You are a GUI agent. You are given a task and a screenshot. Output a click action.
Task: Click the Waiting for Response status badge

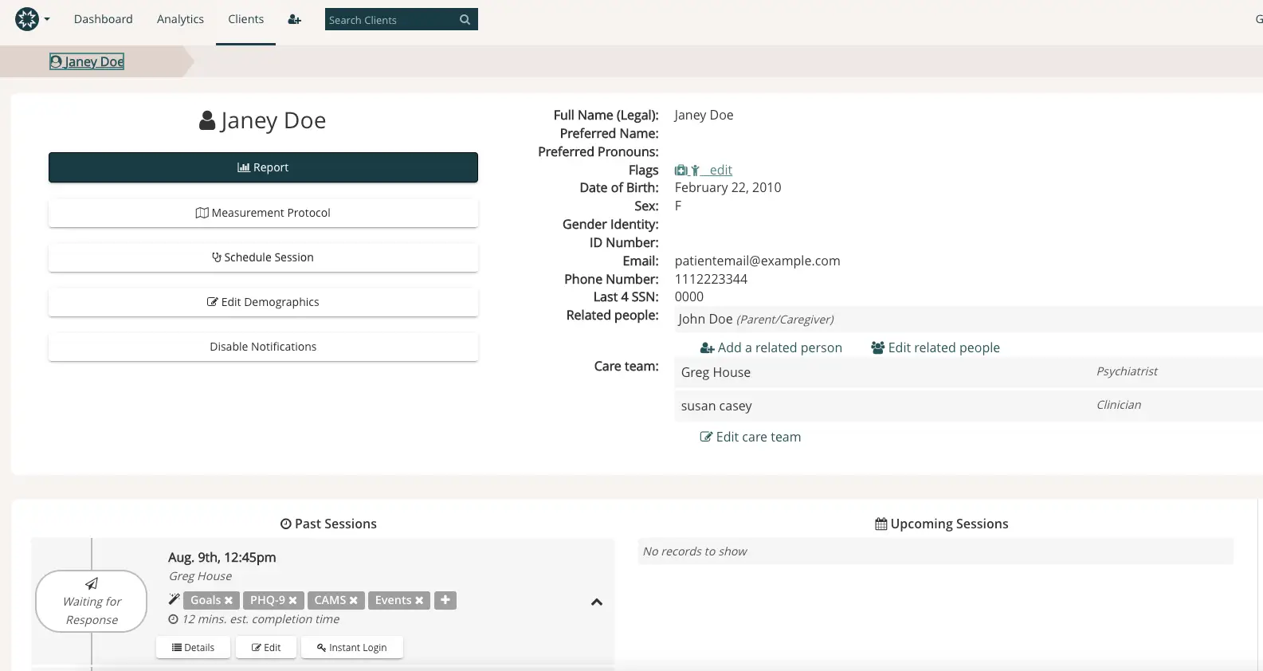click(92, 601)
